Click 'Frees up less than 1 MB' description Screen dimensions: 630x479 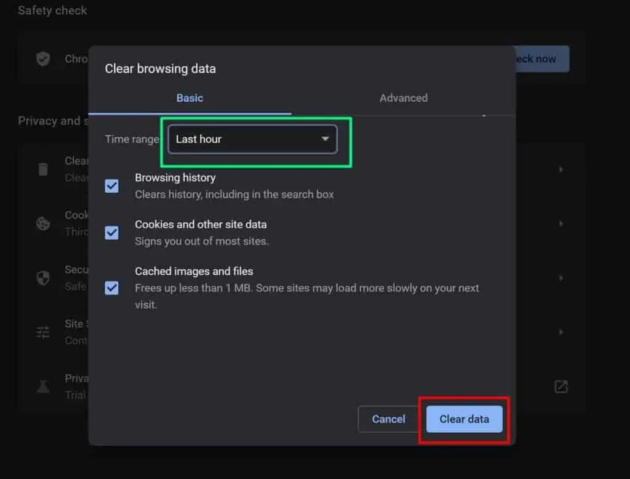tap(307, 296)
